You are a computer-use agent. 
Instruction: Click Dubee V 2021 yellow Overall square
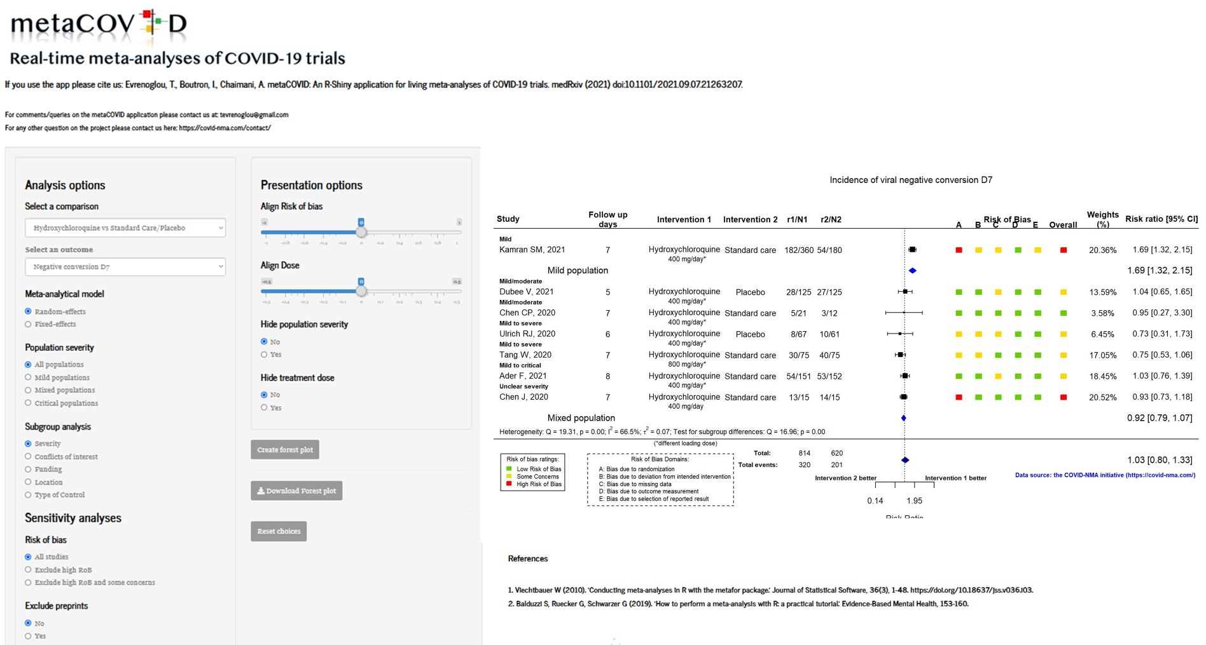tap(1063, 292)
